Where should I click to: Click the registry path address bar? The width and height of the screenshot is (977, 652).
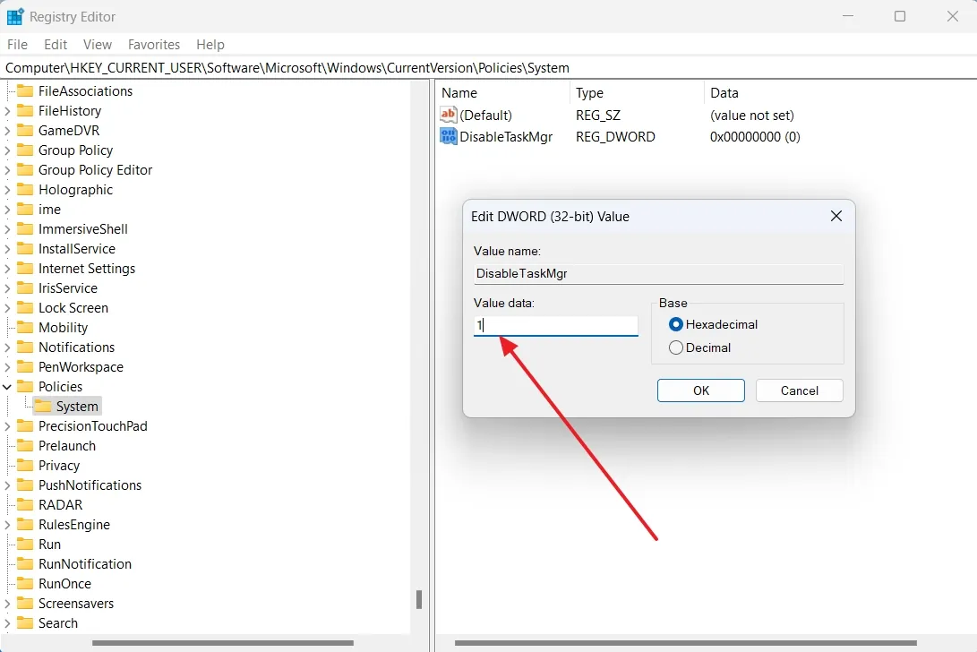click(489, 67)
